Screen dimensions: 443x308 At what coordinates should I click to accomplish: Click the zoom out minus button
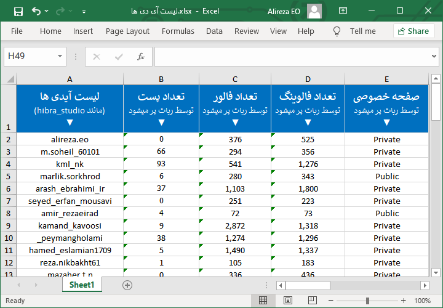coord(331,301)
